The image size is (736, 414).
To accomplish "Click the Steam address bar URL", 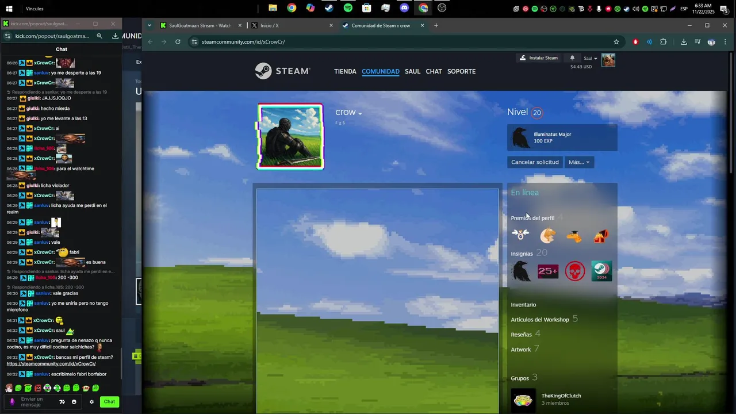I will click(x=243, y=42).
